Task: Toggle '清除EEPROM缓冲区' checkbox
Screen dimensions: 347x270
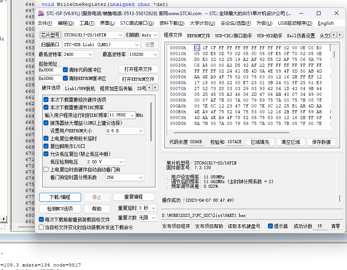Action: click(65, 78)
